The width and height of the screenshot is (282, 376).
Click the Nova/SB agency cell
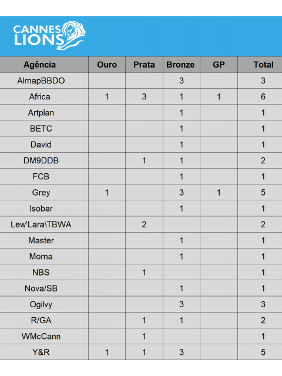coord(44,288)
